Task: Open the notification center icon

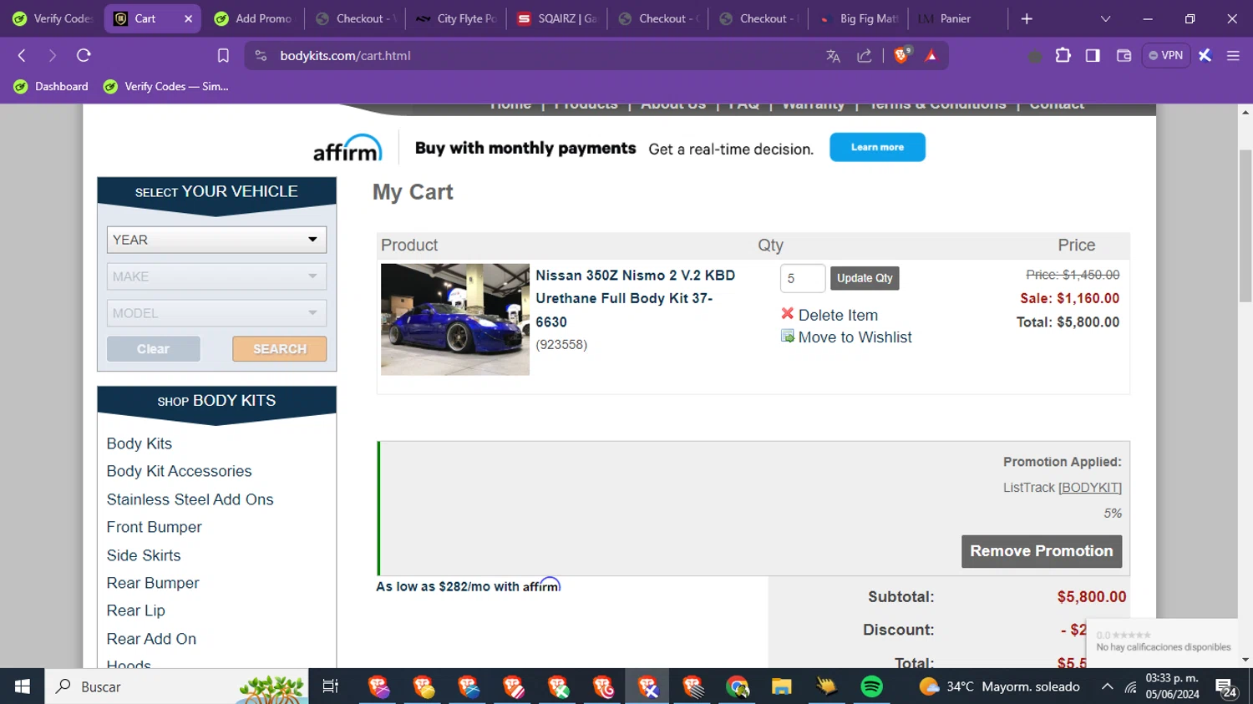Action: pos(1226,688)
